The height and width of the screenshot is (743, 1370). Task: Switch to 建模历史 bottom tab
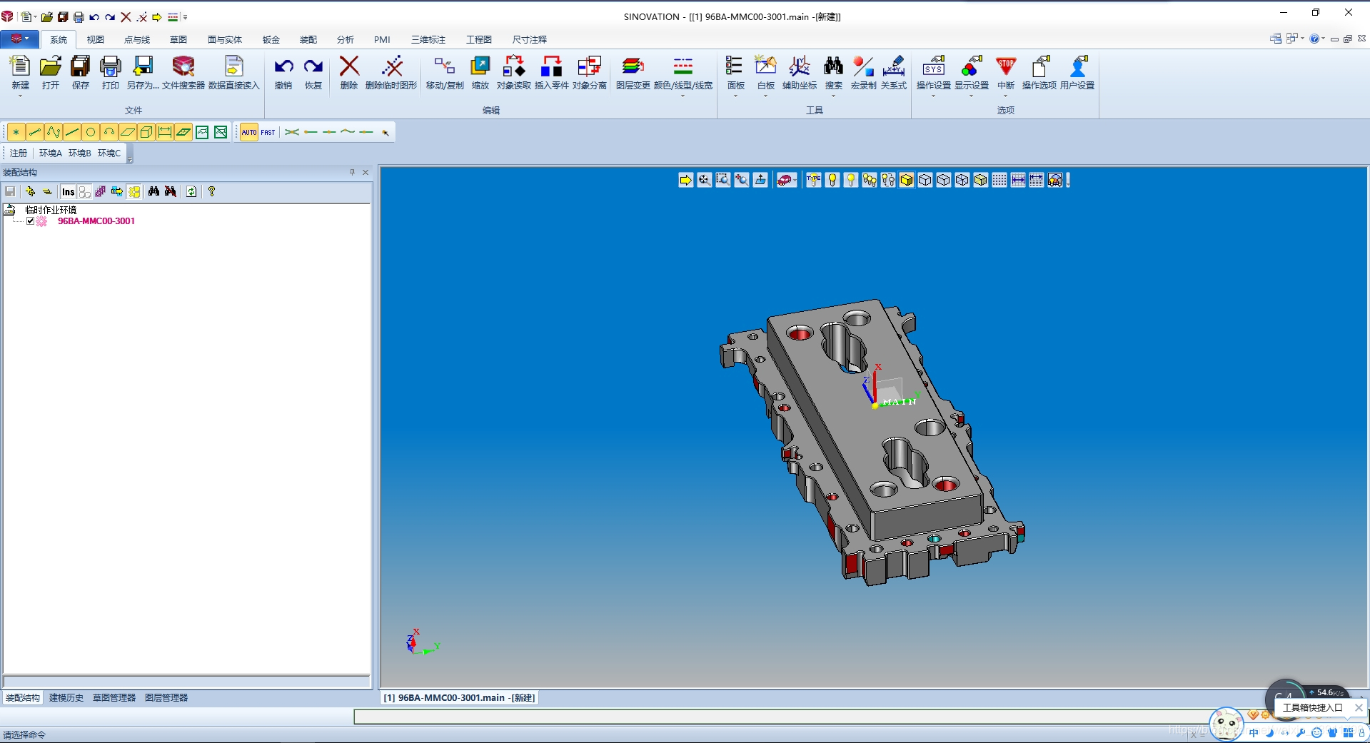click(x=66, y=697)
